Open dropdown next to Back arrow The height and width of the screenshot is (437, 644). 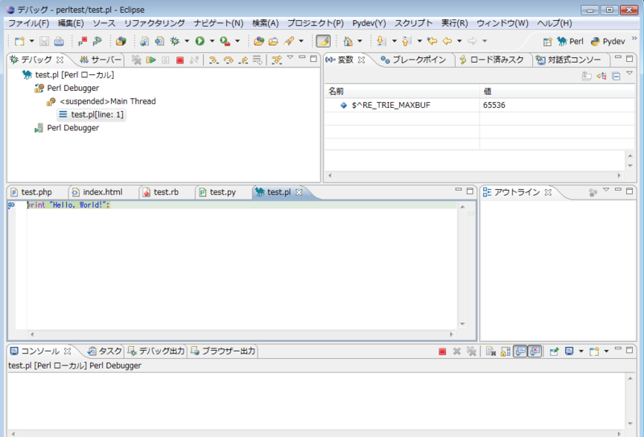click(459, 41)
